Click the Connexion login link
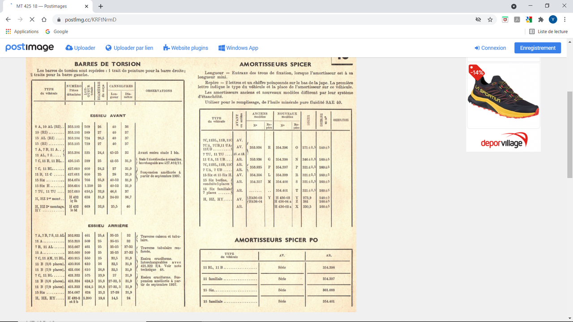573x322 pixels. (490, 48)
